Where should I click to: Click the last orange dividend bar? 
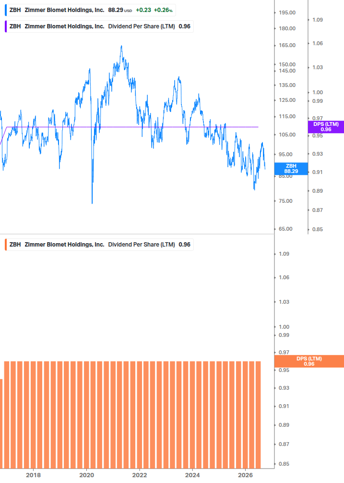[258, 415]
